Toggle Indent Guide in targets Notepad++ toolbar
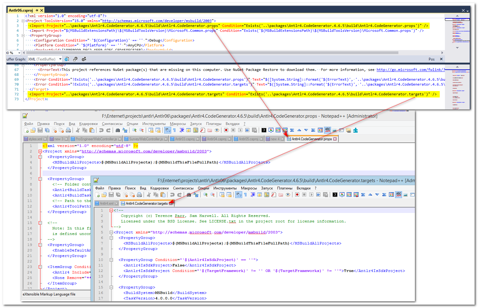This screenshot has height=308, width=478. [x=253, y=195]
